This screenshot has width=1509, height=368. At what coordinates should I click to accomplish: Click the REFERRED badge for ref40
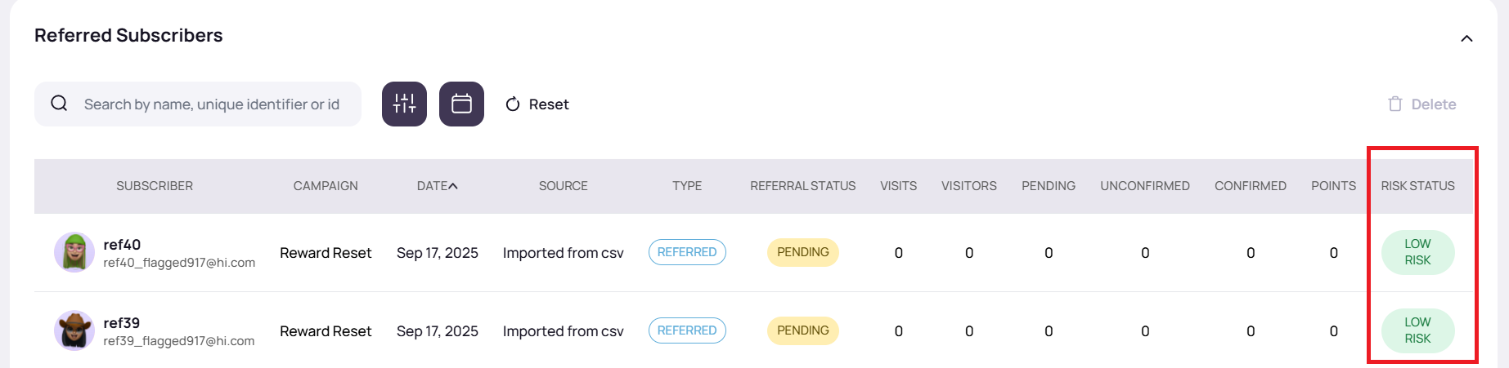tap(687, 252)
